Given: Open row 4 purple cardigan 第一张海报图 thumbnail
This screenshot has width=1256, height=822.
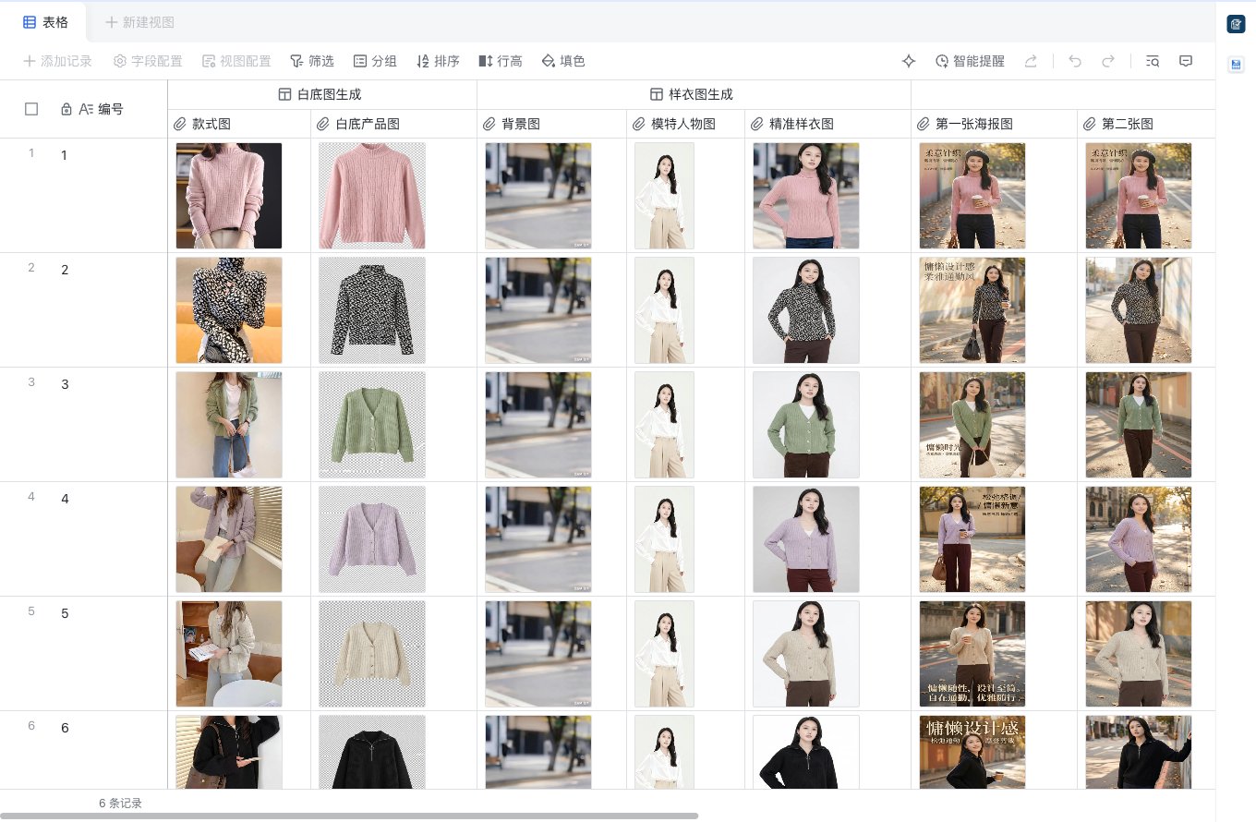Looking at the screenshot, I should coord(972,539).
